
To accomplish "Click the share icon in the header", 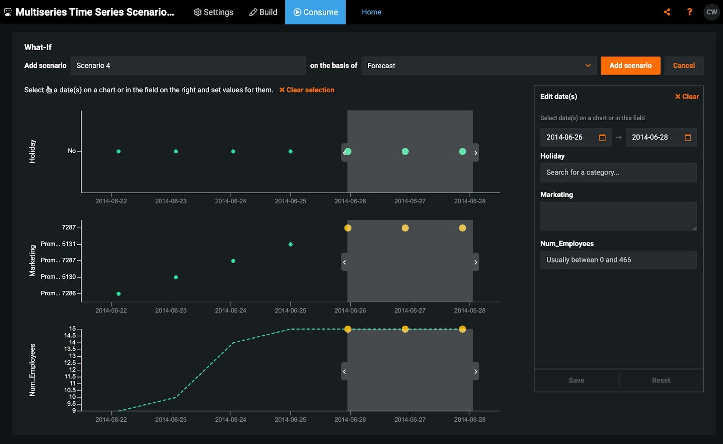I will click(667, 12).
